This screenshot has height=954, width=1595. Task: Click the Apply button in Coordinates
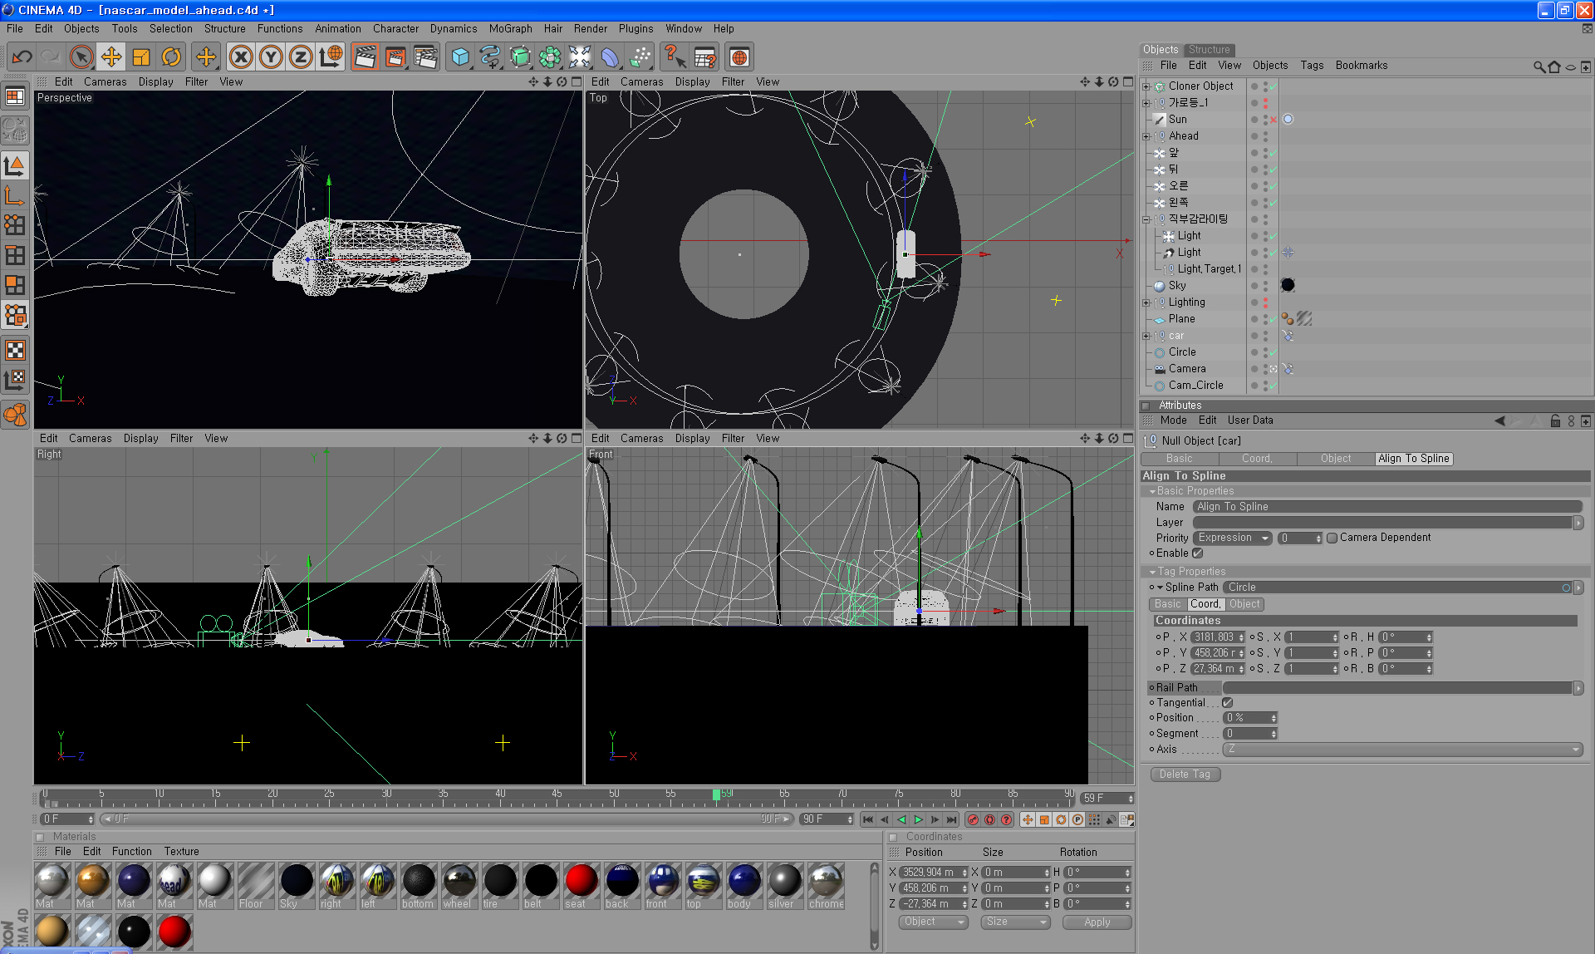(1097, 922)
